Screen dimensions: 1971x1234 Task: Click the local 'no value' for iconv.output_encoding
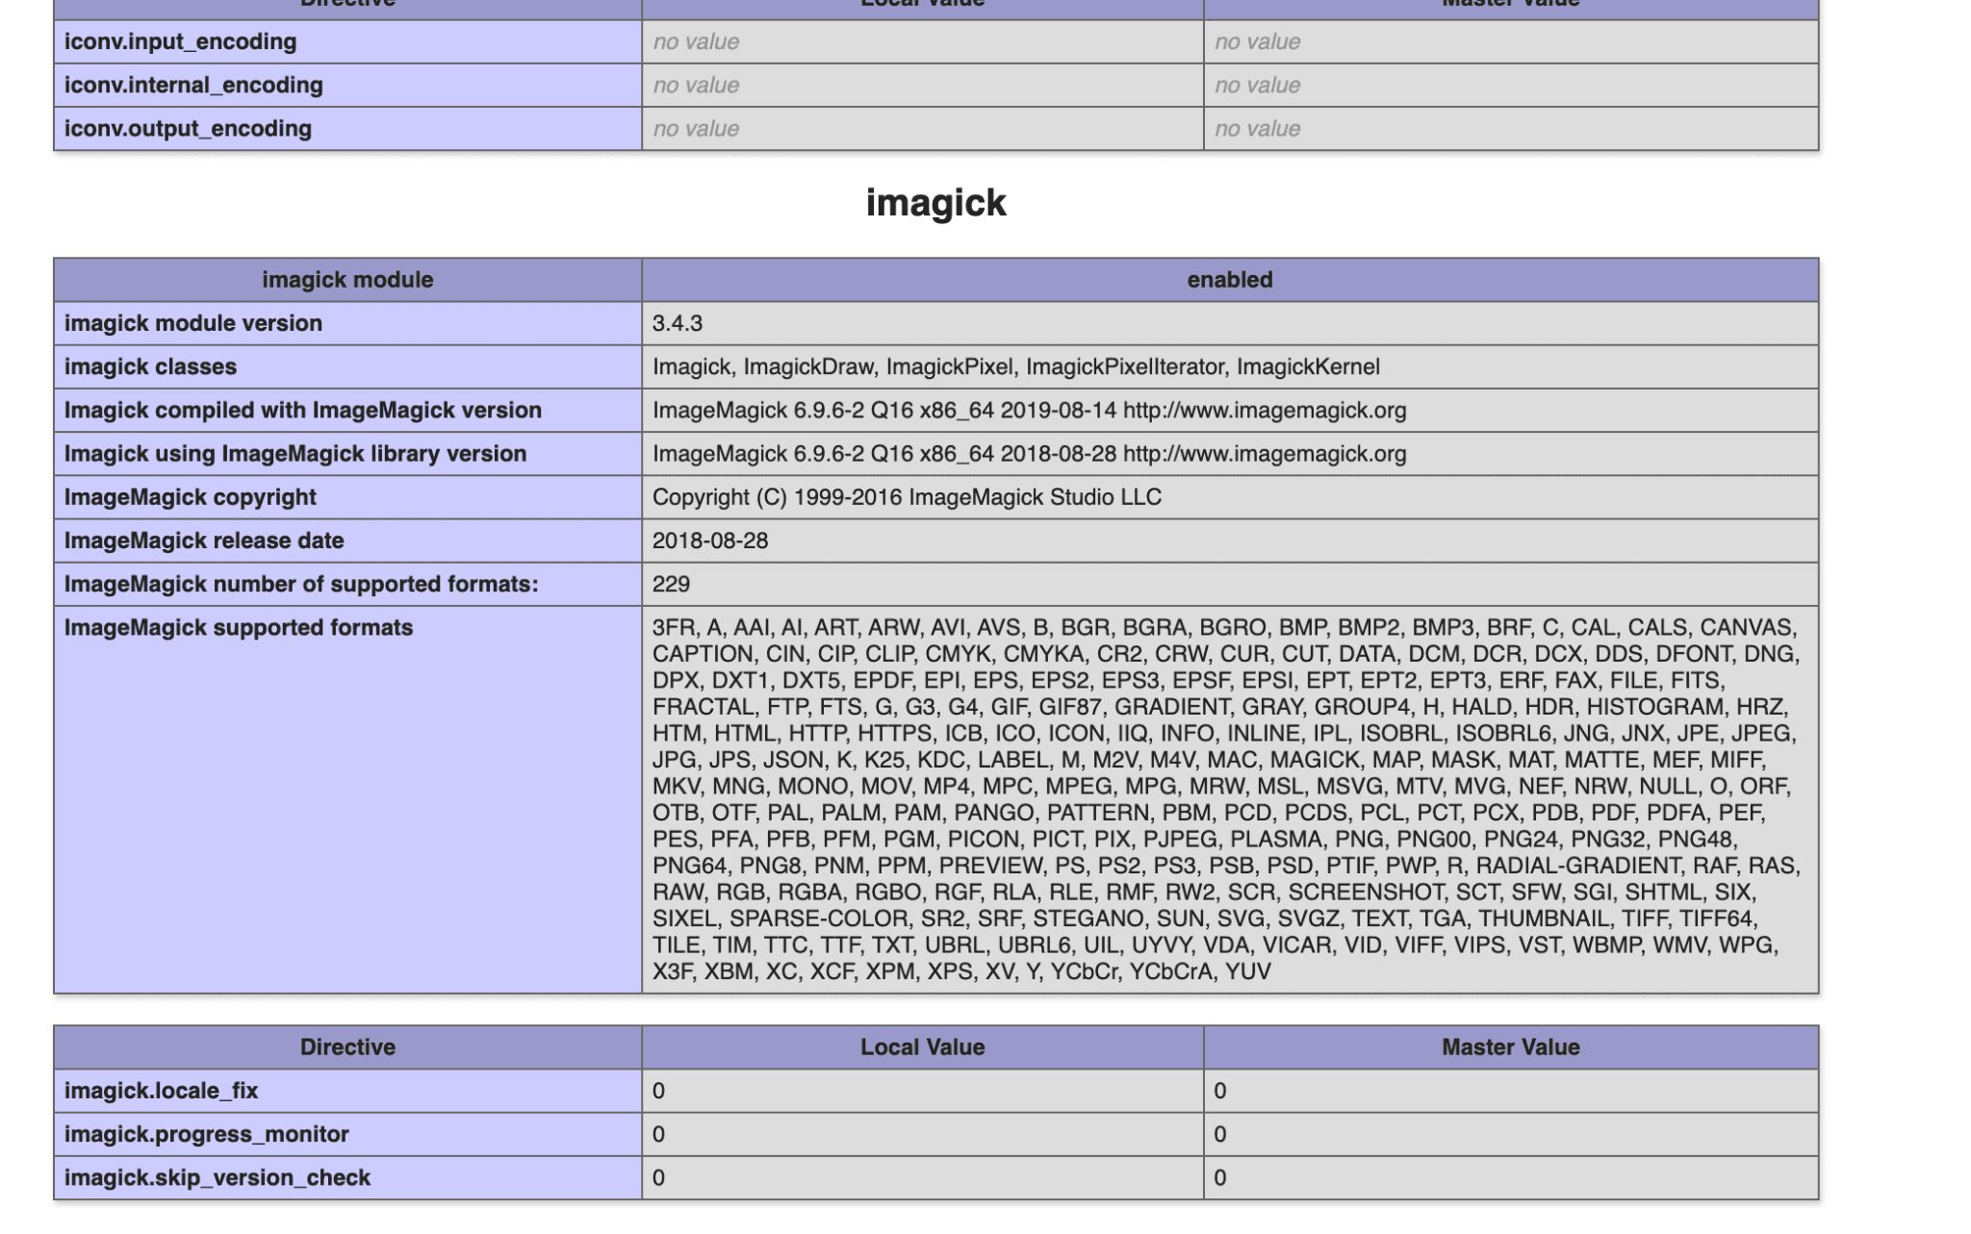(696, 128)
